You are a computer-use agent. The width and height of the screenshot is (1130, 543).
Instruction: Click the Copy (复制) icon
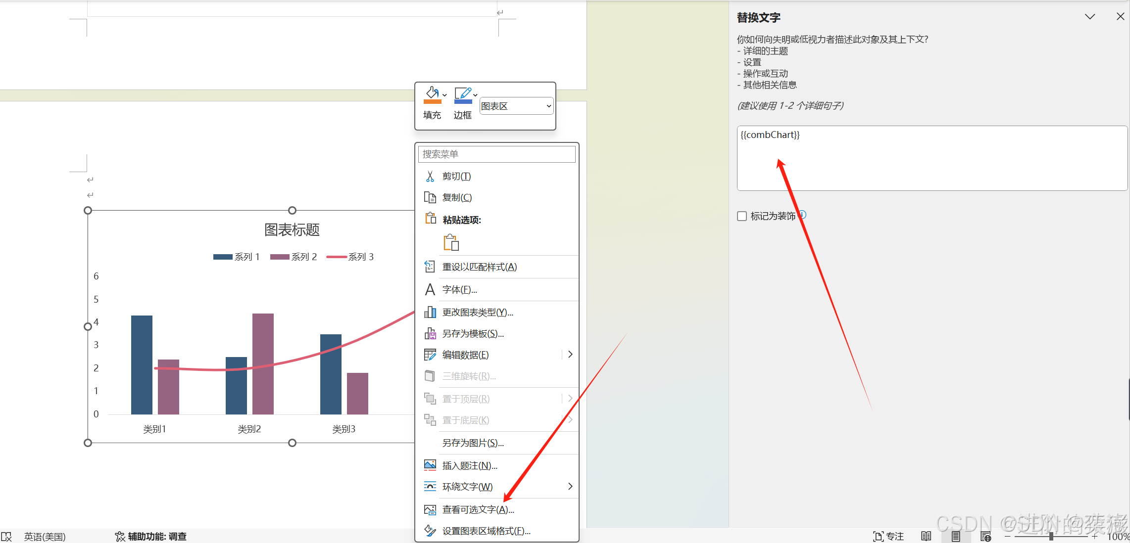[x=430, y=197]
